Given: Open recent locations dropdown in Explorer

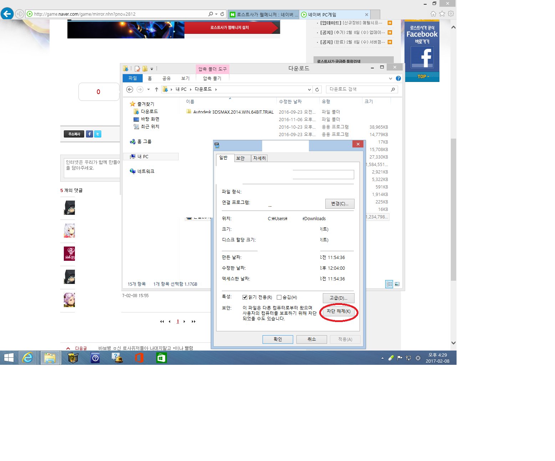Looking at the screenshot, I should [x=148, y=89].
